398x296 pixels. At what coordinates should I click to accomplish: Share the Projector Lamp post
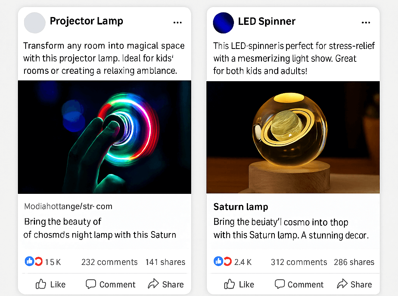pos(166,284)
